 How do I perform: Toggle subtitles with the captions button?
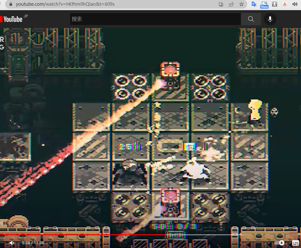click(x=296, y=243)
